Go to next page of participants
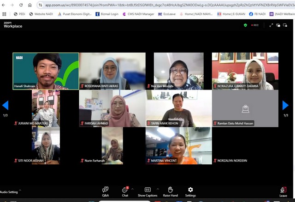This screenshot has width=295, height=202. pos(285,106)
